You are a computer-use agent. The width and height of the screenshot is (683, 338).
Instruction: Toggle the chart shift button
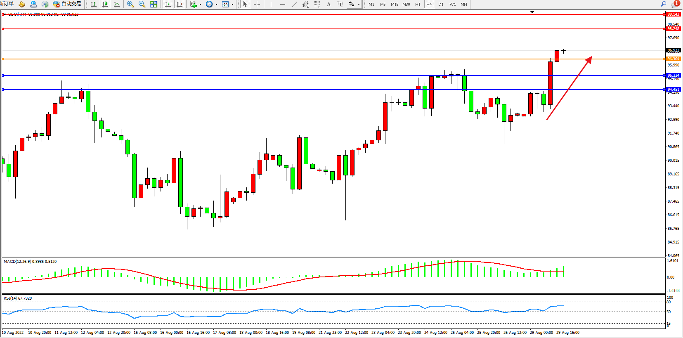pos(180,4)
